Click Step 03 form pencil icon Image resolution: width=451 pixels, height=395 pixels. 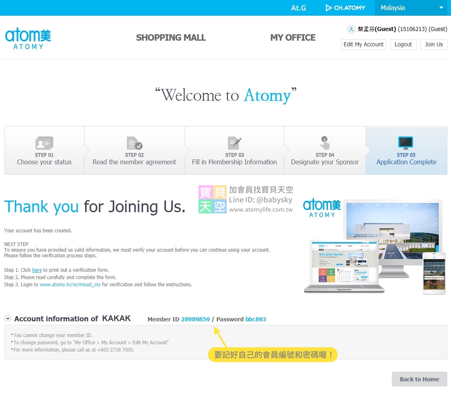[234, 143]
